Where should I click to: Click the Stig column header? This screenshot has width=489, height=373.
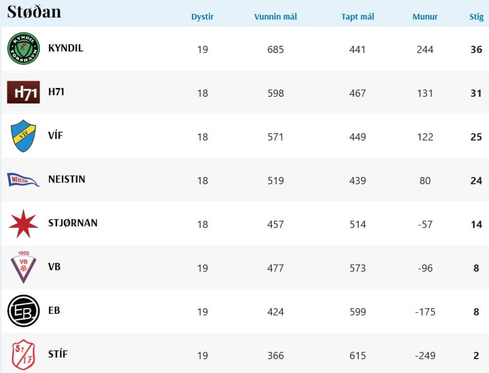476,16
